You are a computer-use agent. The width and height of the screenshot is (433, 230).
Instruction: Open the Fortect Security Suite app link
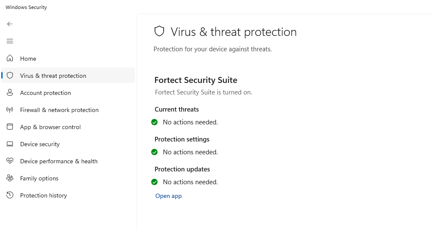(168, 196)
